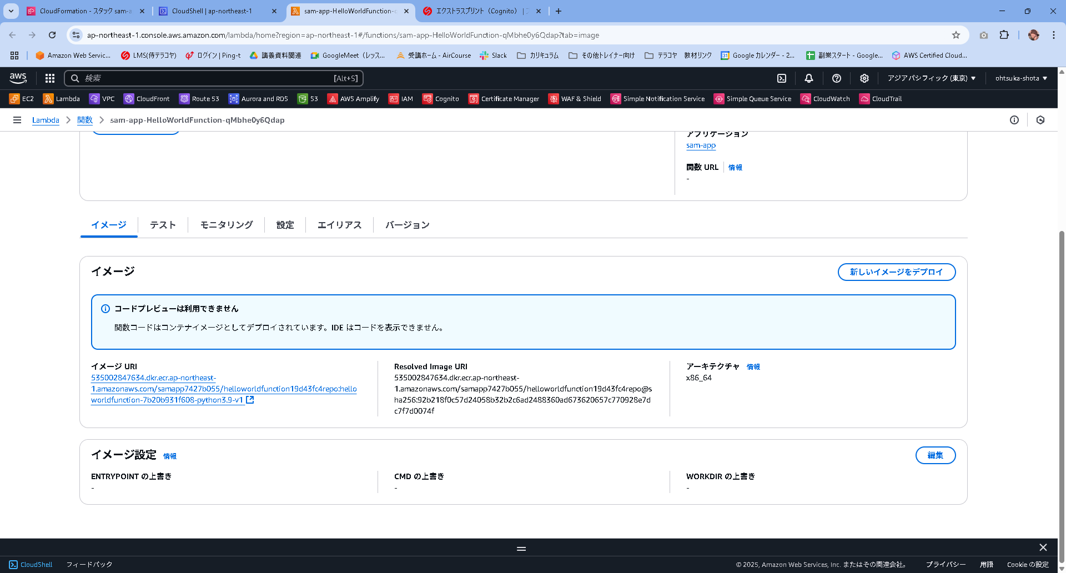
Task: Open the hexagon panel icon beside breadcrumbs
Action: pyautogui.click(x=1040, y=120)
